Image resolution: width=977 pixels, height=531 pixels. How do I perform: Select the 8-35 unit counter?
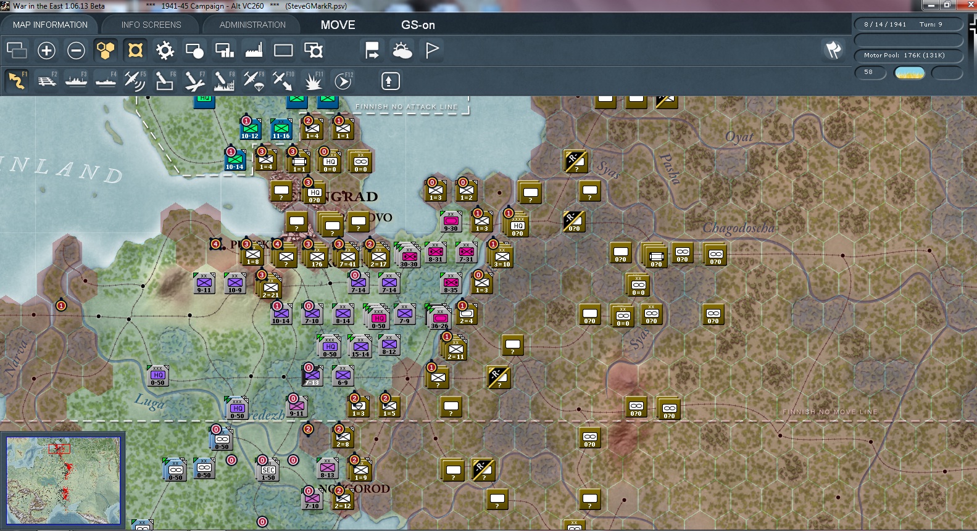pyautogui.click(x=451, y=284)
